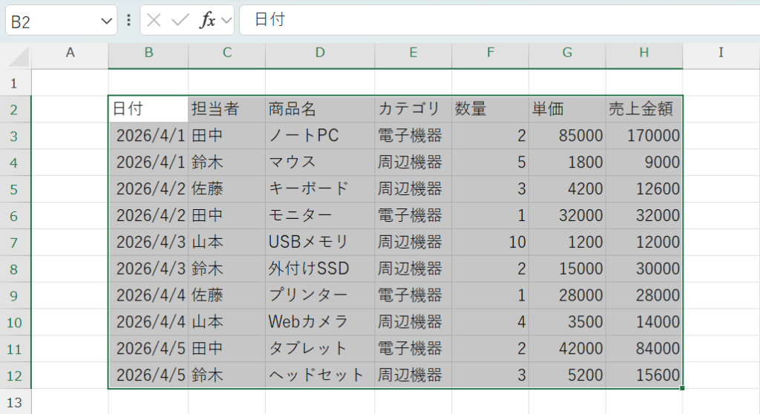Click the cell containing Webカメラ
The height and width of the screenshot is (414, 760).
coord(320,323)
